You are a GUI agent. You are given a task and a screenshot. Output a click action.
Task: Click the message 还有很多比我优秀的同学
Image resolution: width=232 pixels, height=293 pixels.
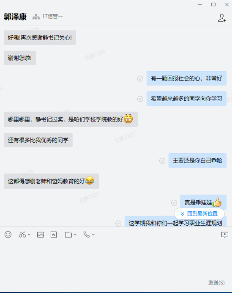tap(38, 140)
